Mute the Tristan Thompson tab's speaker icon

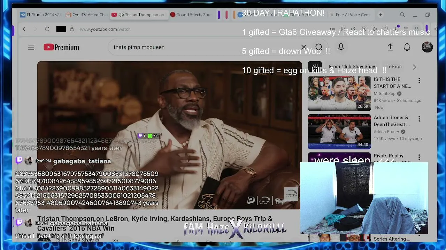(x=121, y=15)
